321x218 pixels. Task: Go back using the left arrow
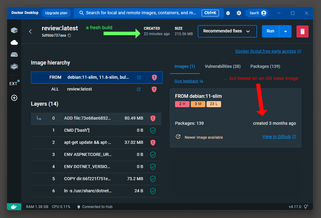(30, 31)
